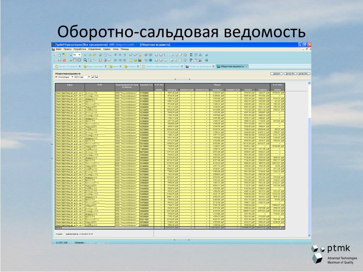Image resolution: width=363 pixels, height=272 pixels.
Task: Close the Дома tab
Action: pos(121,66)
